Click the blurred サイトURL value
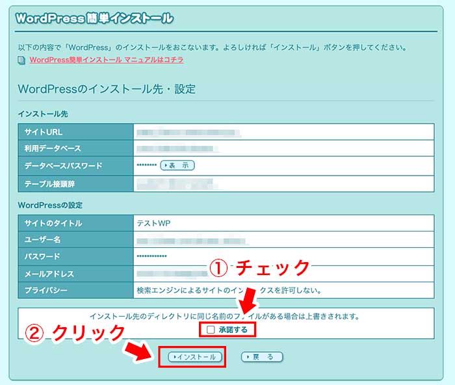This screenshot has height=385, width=455. pyautogui.click(x=189, y=133)
